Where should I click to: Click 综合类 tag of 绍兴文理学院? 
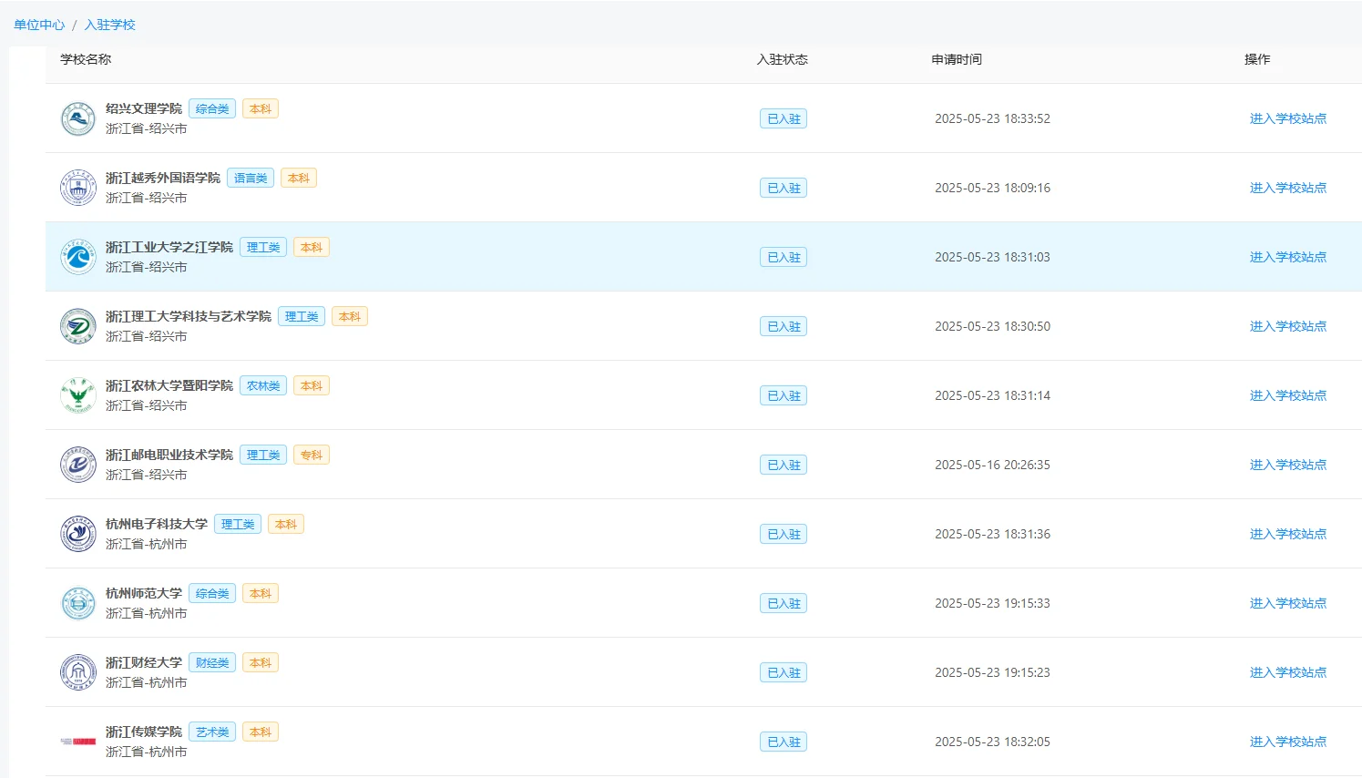[212, 108]
